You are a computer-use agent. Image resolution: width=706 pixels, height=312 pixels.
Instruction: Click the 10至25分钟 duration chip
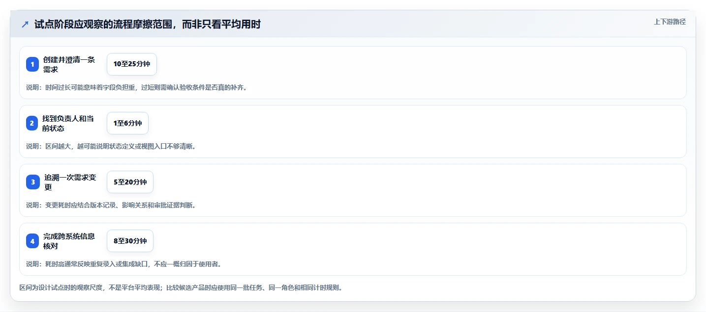(x=132, y=64)
